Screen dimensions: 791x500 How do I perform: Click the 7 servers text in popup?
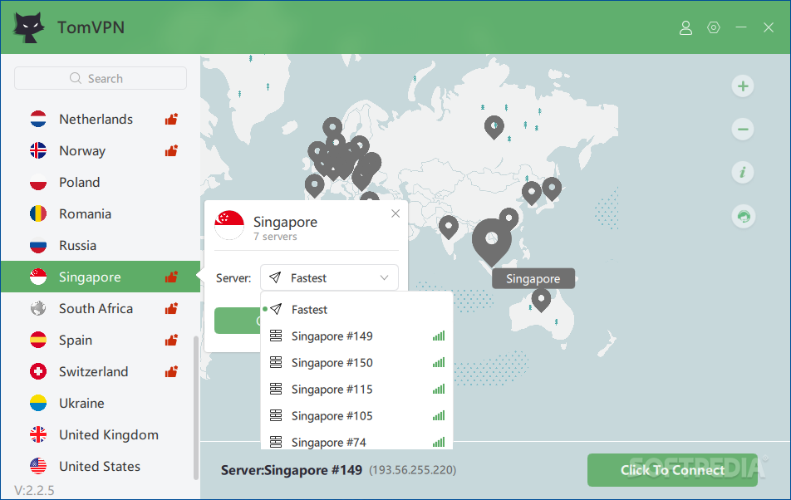pyautogui.click(x=276, y=237)
